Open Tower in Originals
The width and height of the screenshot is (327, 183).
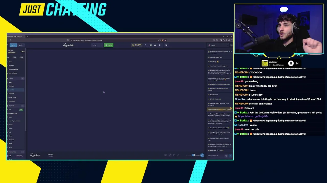pos(10,117)
